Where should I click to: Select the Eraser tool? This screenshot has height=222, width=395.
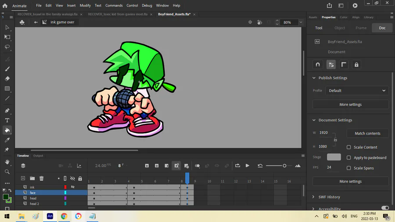(x=7, y=79)
